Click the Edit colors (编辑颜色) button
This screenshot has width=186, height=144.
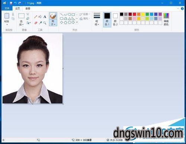(x=166, y=19)
